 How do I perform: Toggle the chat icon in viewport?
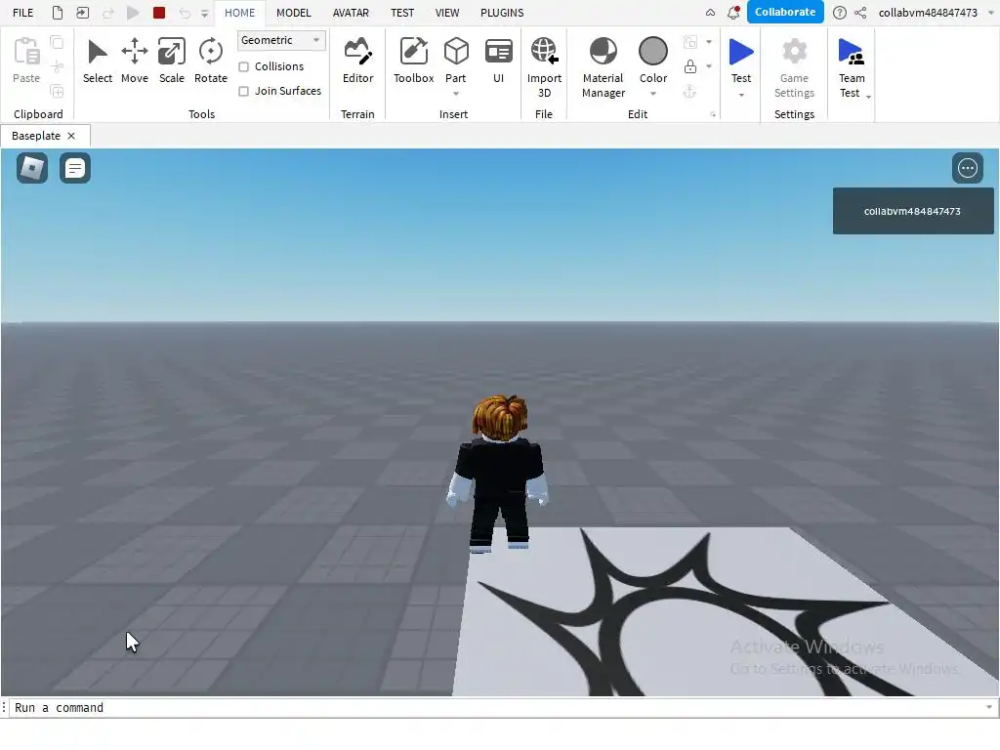[74, 168]
